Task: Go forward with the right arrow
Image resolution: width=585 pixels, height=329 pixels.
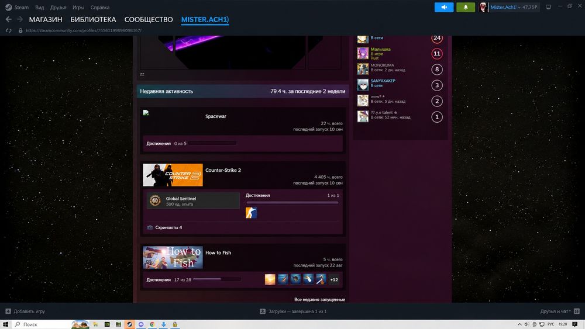Action: click(20, 19)
